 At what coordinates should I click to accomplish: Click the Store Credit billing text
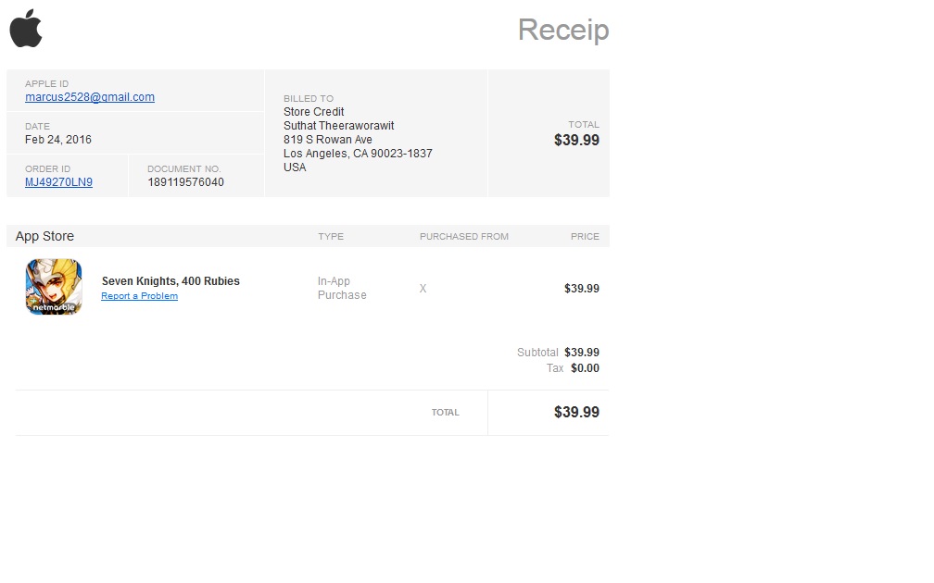pos(313,112)
